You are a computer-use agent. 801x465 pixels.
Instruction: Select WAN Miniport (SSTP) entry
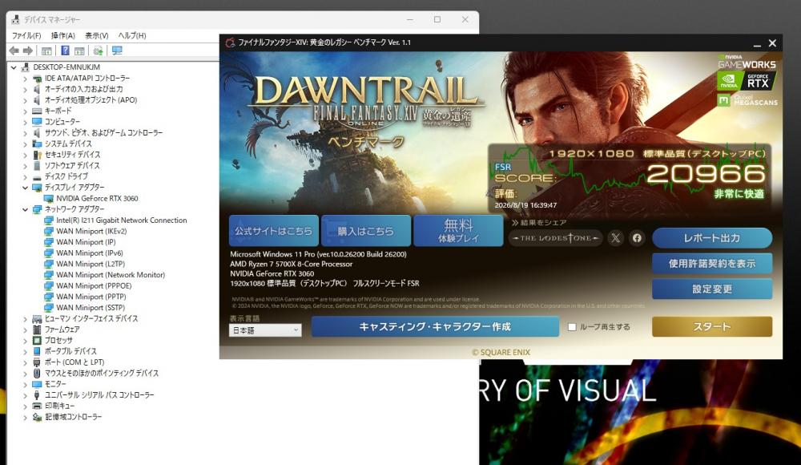click(x=91, y=308)
